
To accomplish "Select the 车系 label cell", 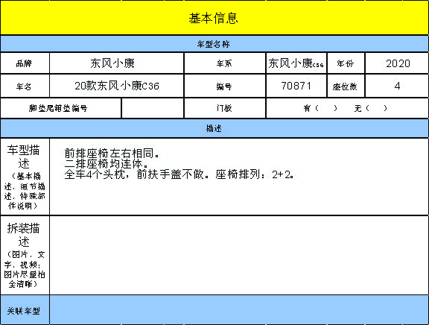I will point(225,63).
